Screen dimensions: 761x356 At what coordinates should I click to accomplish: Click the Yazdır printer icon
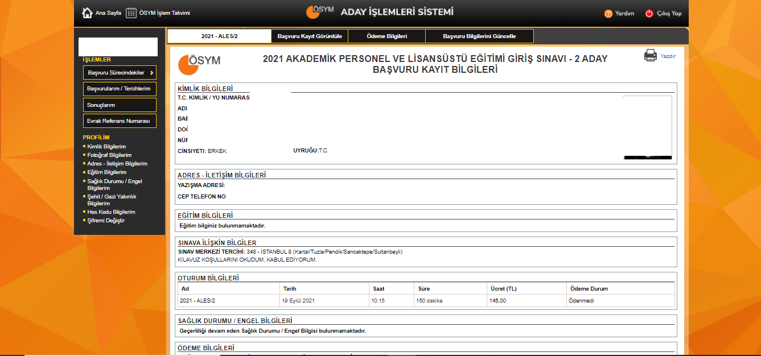[650, 55]
